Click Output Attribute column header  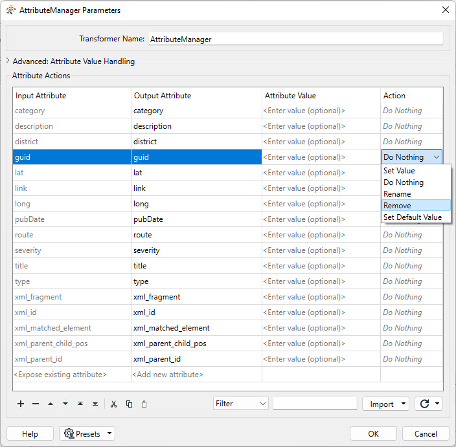(196, 96)
